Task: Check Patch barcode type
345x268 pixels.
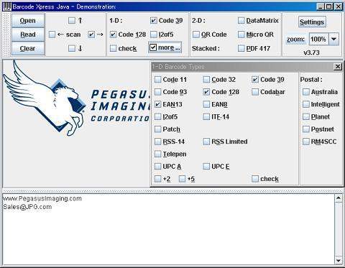Action: coord(157,129)
